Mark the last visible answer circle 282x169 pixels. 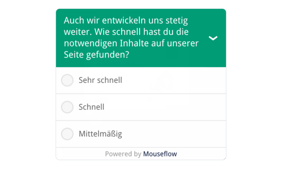[x=67, y=134]
